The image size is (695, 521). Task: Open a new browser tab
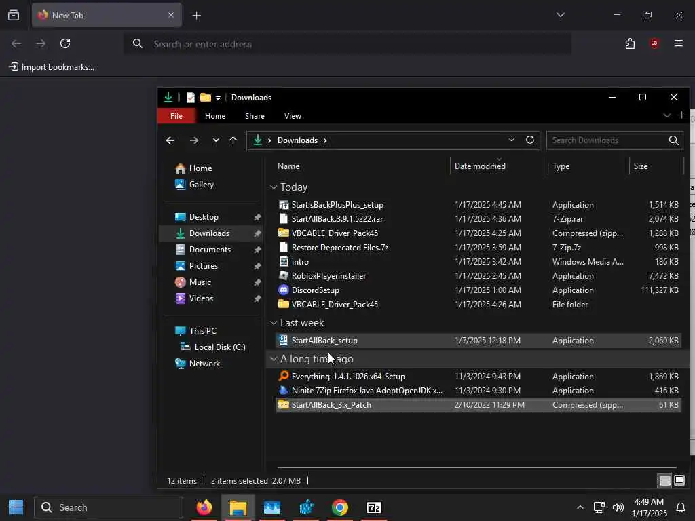tap(196, 16)
